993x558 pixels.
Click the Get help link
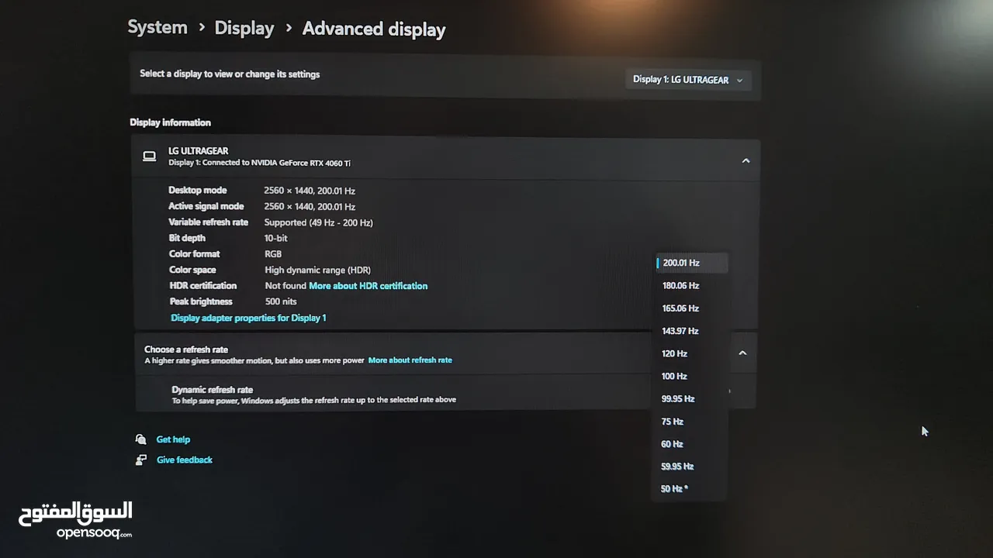pos(173,439)
